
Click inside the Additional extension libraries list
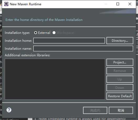[55, 79]
